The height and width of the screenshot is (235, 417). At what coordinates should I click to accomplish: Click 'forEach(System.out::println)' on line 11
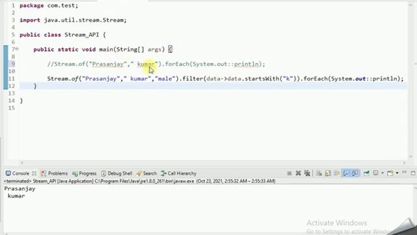pos(352,79)
